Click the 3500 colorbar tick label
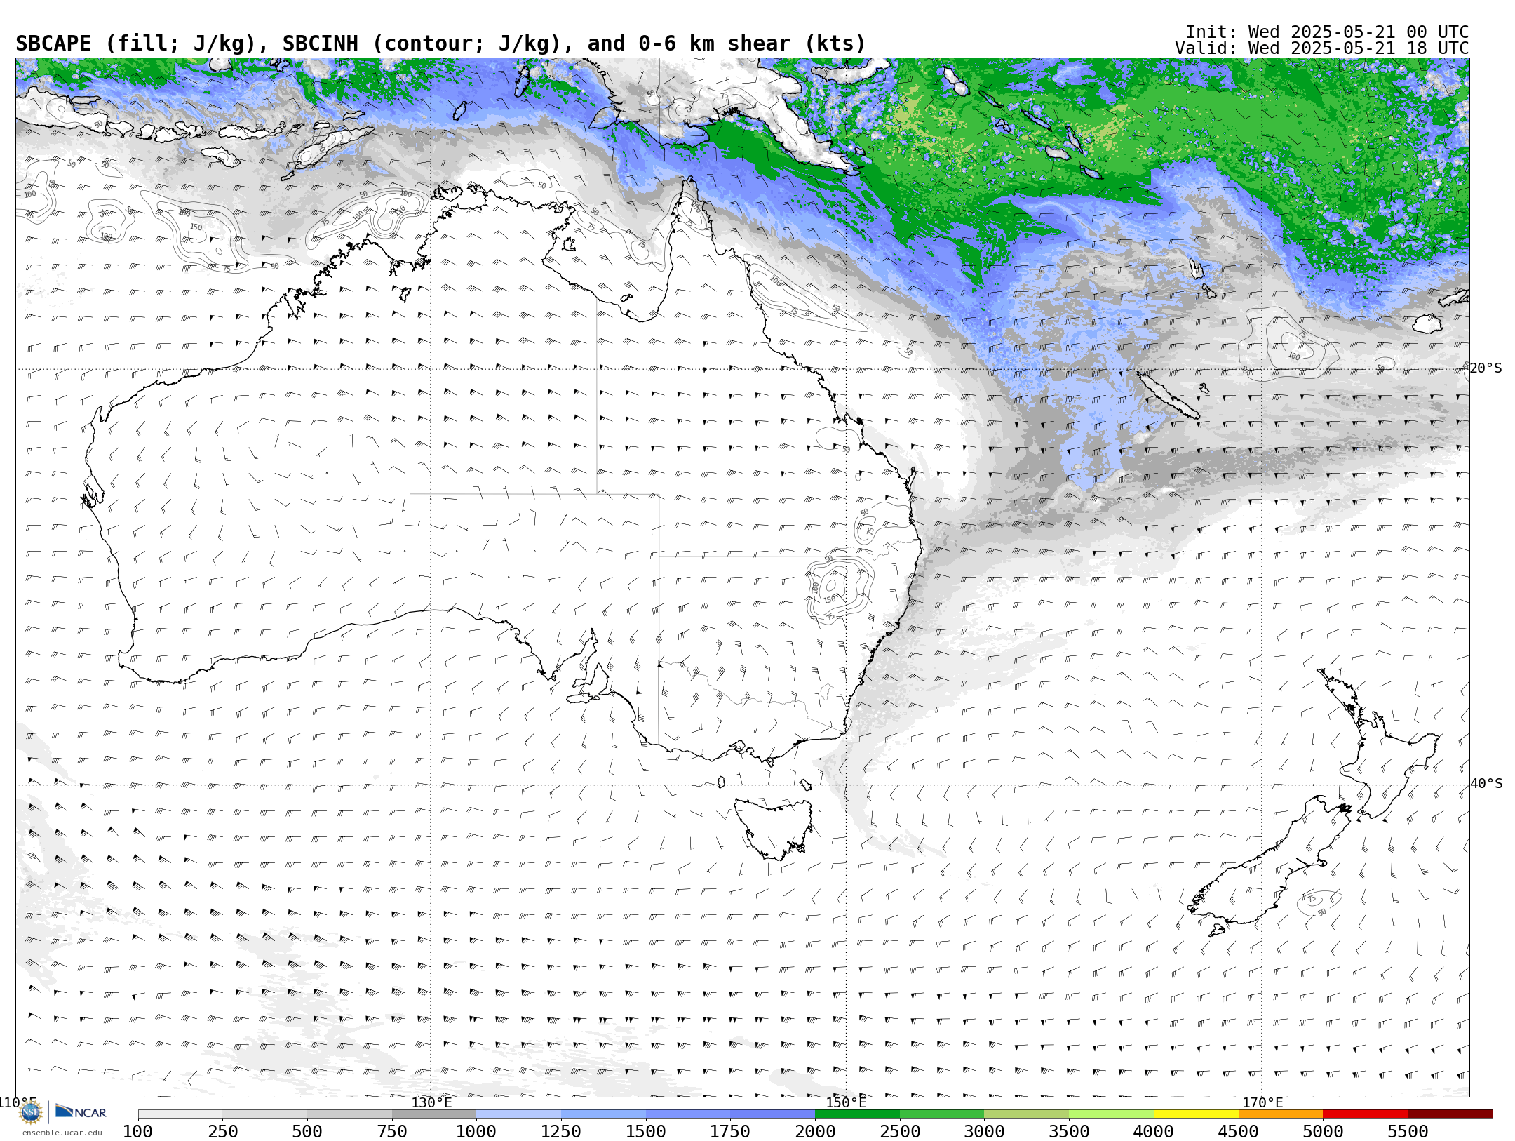Image resolution: width=1515 pixels, height=1141 pixels. (1069, 1132)
